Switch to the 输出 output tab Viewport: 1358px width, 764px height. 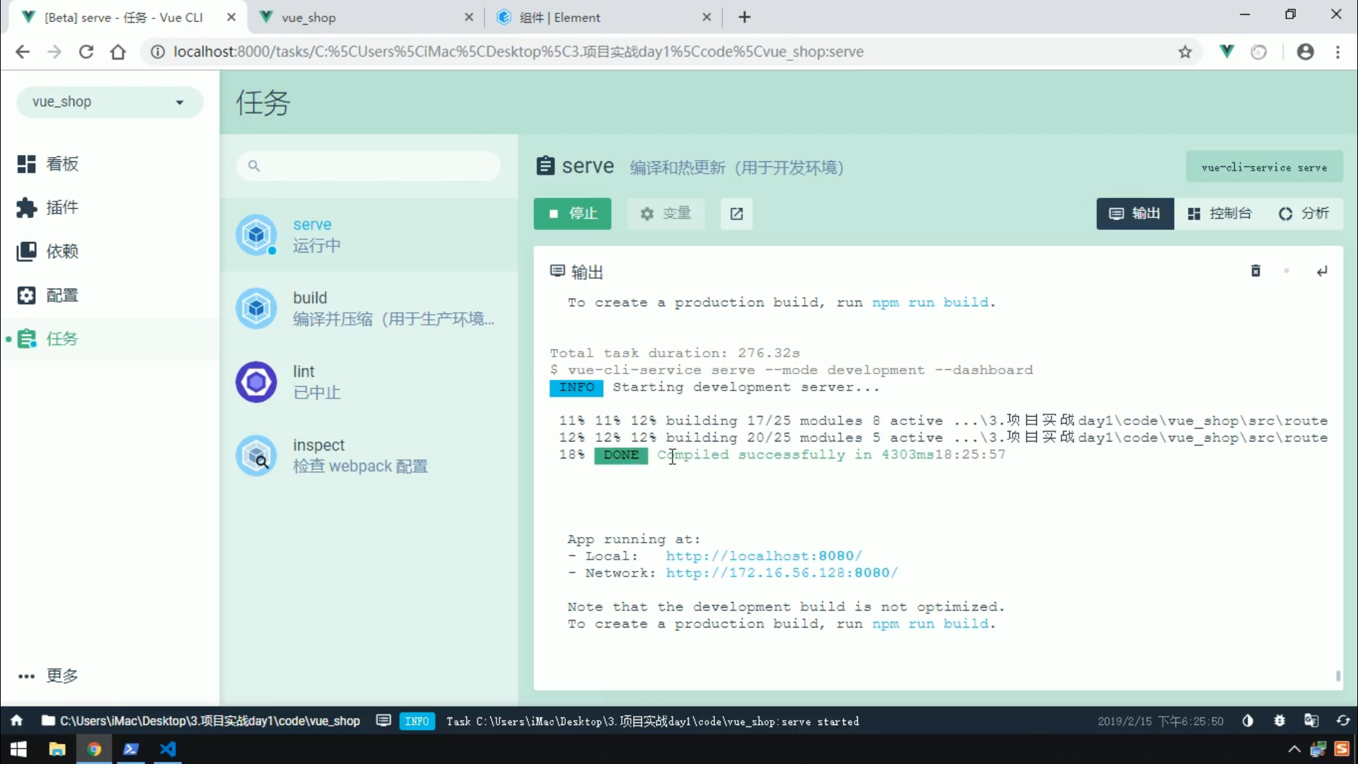pos(1135,214)
